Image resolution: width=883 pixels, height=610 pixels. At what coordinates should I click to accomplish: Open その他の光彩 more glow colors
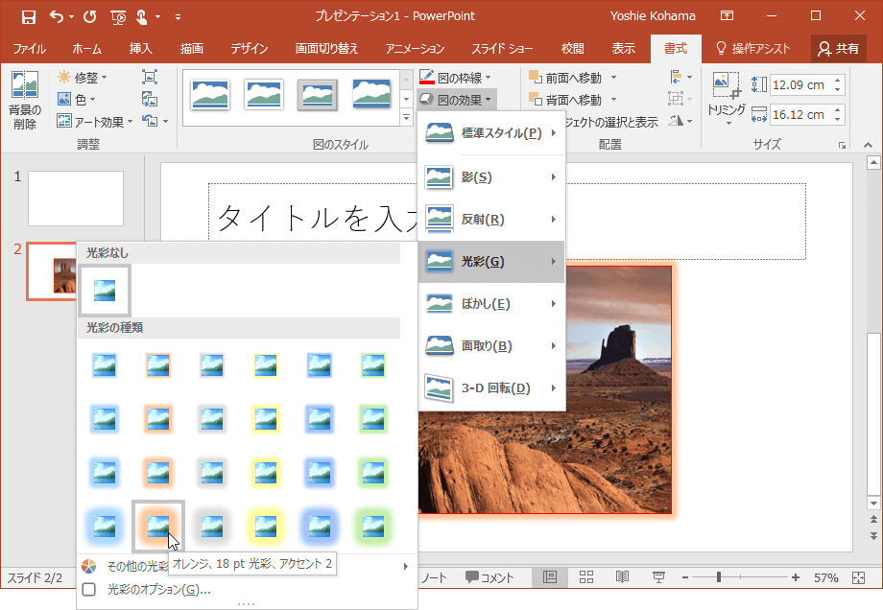coord(247,566)
